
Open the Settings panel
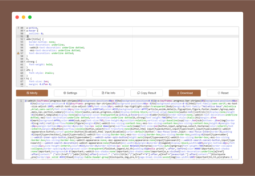tap(70, 93)
